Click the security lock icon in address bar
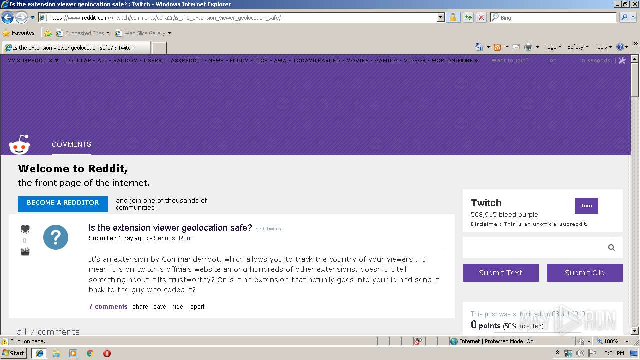The image size is (640, 360). (x=453, y=17)
